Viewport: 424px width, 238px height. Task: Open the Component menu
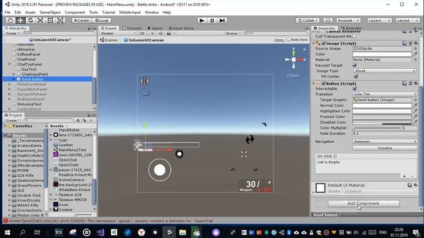[x=75, y=13]
